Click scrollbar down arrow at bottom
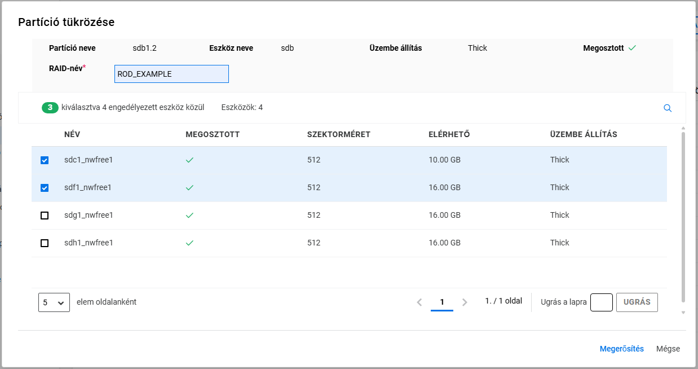The image size is (698, 369). [683, 313]
